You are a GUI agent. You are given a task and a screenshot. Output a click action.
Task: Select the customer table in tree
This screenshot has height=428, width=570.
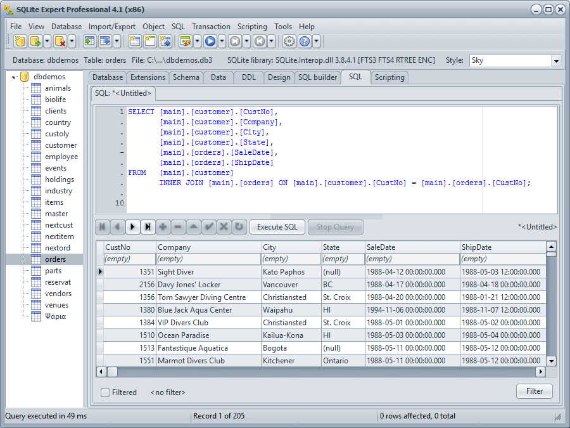click(x=61, y=145)
